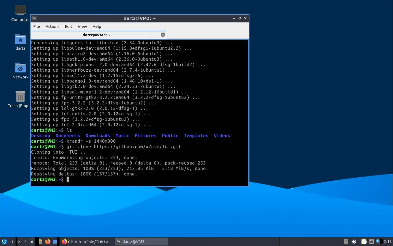Click Templates in the ls output

(x=196, y=136)
